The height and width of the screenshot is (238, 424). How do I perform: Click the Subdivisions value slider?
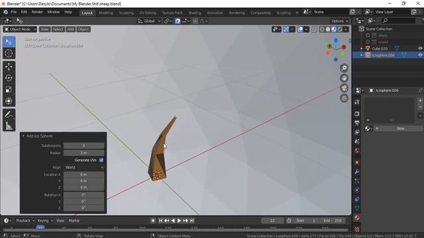coord(84,145)
